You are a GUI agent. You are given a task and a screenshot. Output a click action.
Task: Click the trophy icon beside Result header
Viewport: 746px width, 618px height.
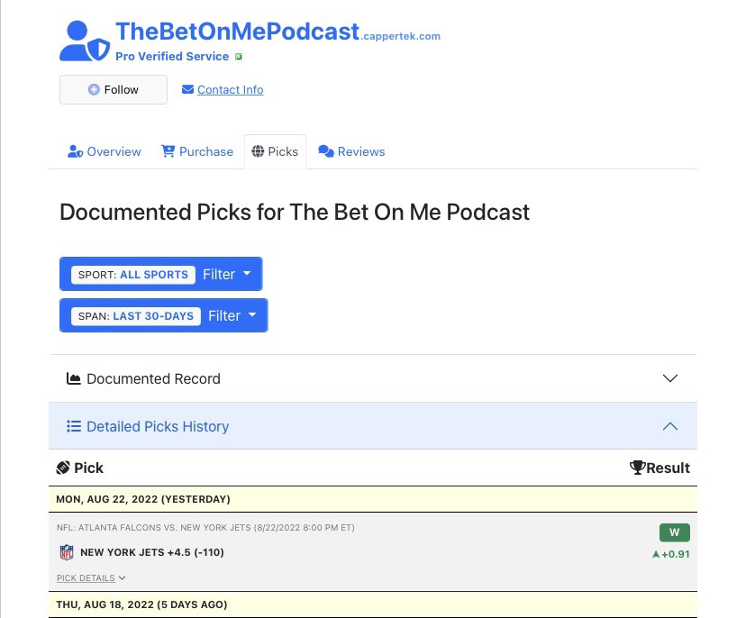click(x=637, y=468)
